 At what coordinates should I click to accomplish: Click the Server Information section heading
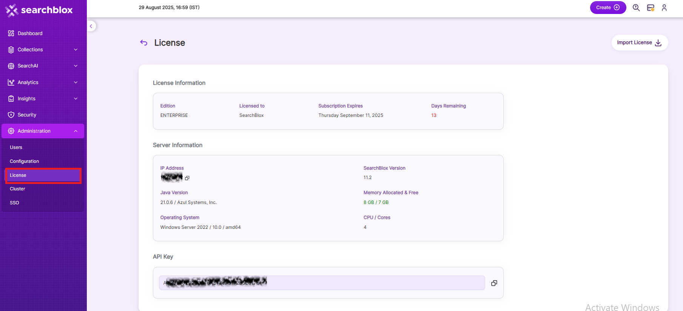(x=177, y=145)
